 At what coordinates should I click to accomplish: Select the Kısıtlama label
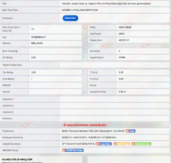coord(7,119)
